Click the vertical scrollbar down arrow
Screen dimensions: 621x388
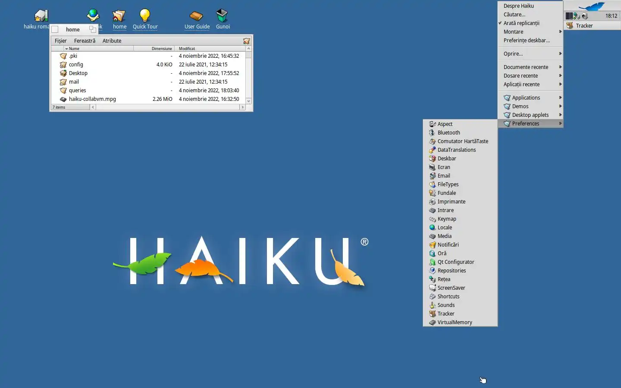[x=248, y=101]
